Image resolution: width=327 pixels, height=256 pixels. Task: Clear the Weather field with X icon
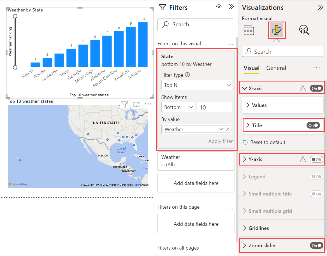pyautogui.click(x=228, y=129)
